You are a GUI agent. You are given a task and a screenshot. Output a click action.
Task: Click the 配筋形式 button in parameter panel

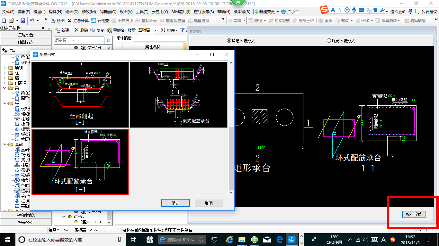pos(414,214)
